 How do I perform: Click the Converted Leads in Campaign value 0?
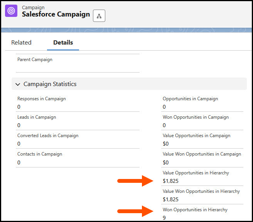[x=19, y=144]
